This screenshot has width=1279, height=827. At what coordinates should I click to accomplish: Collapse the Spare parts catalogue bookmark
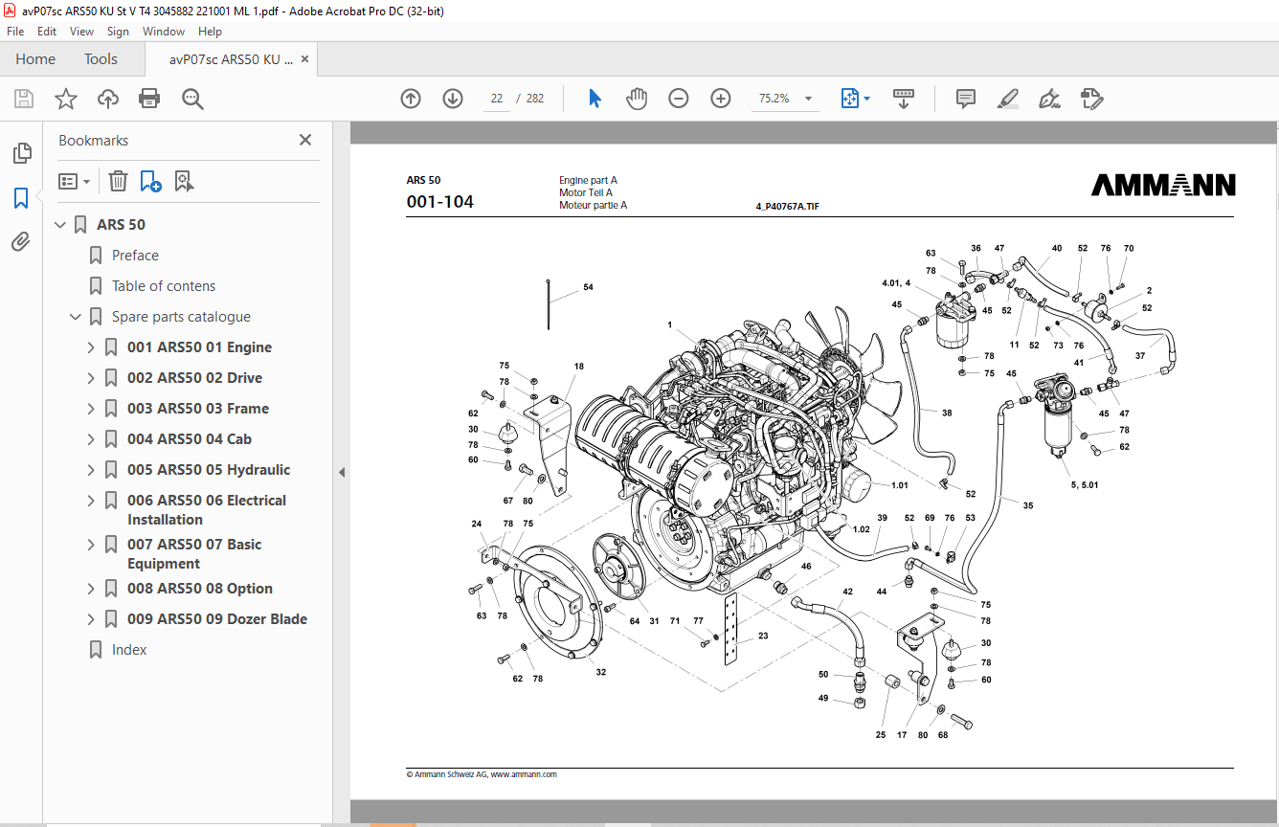pos(77,317)
